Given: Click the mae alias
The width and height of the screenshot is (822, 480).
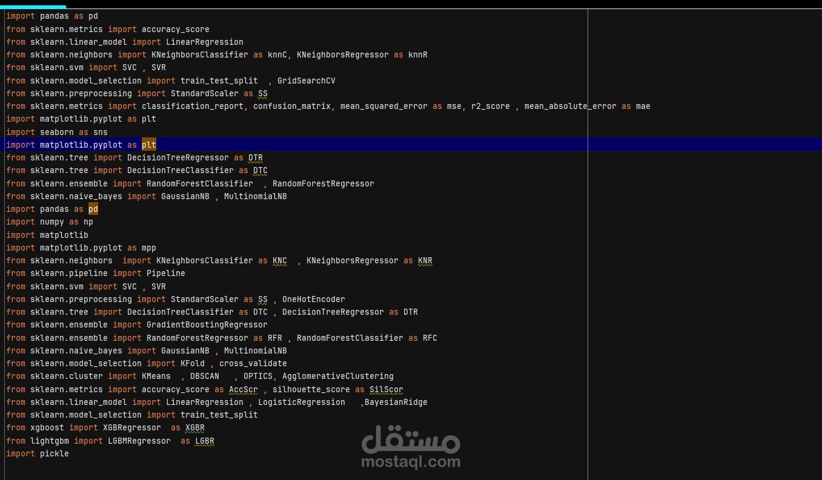Looking at the screenshot, I should (x=643, y=106).
